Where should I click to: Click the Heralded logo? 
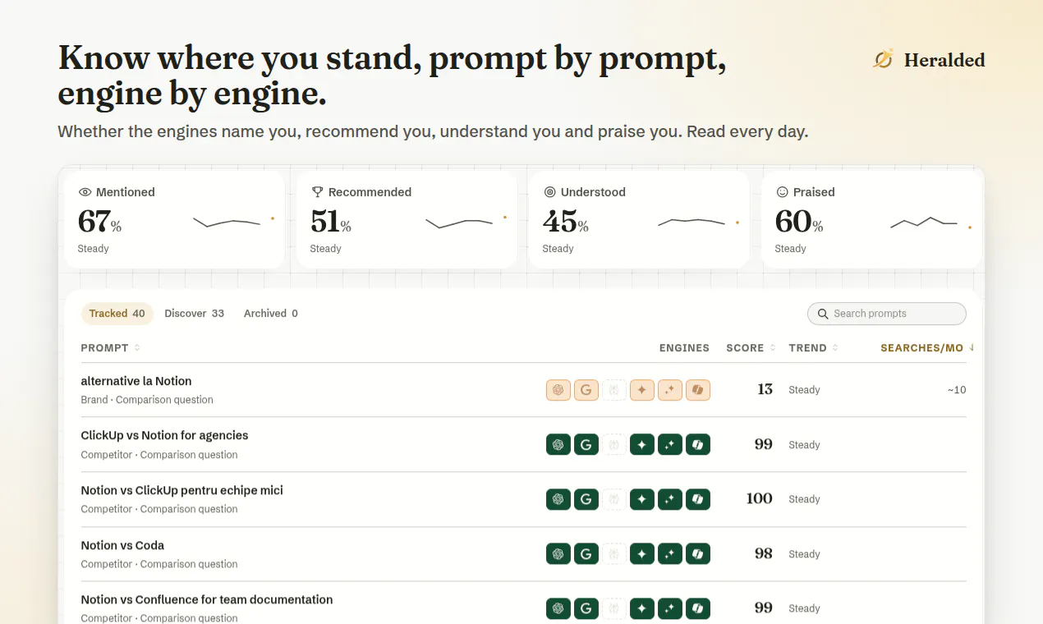(929, 60)
